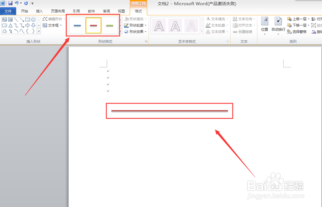Pick the down arrow block shape
This screenshot has height=207, width=322.
pyautogui.click(x=33, y=25)
